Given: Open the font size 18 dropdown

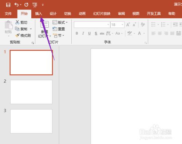Looking at the screenshot, I should pyautogui.click(x=122, y=25).
